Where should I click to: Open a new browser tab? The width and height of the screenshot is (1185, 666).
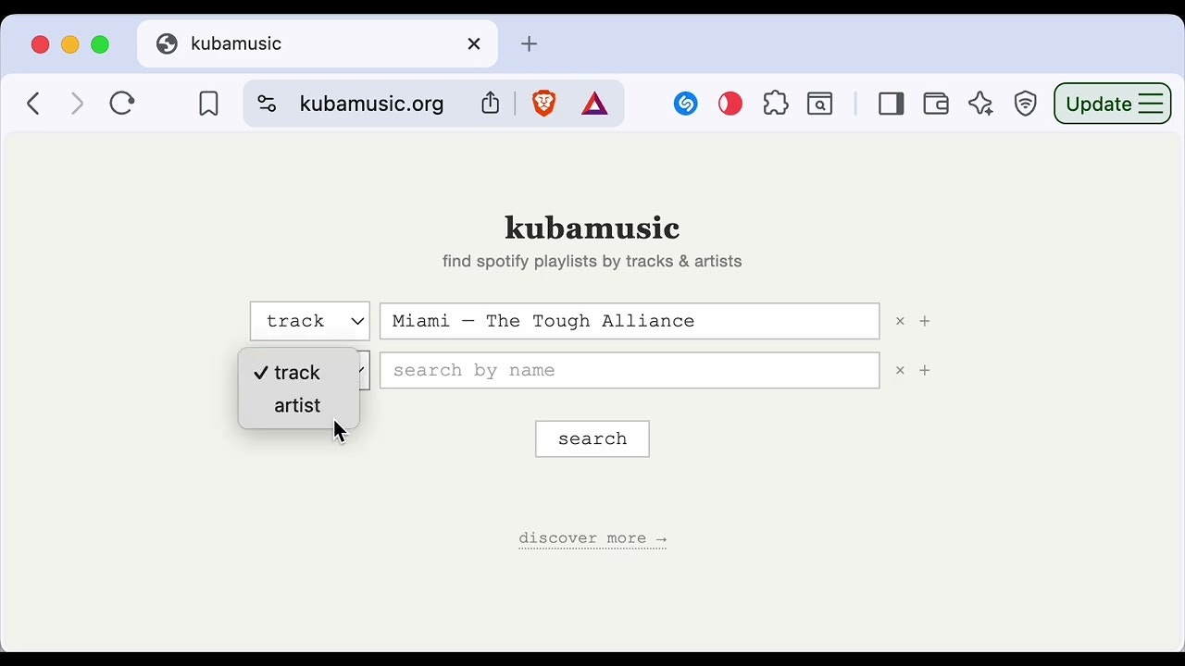click(529, 43)
